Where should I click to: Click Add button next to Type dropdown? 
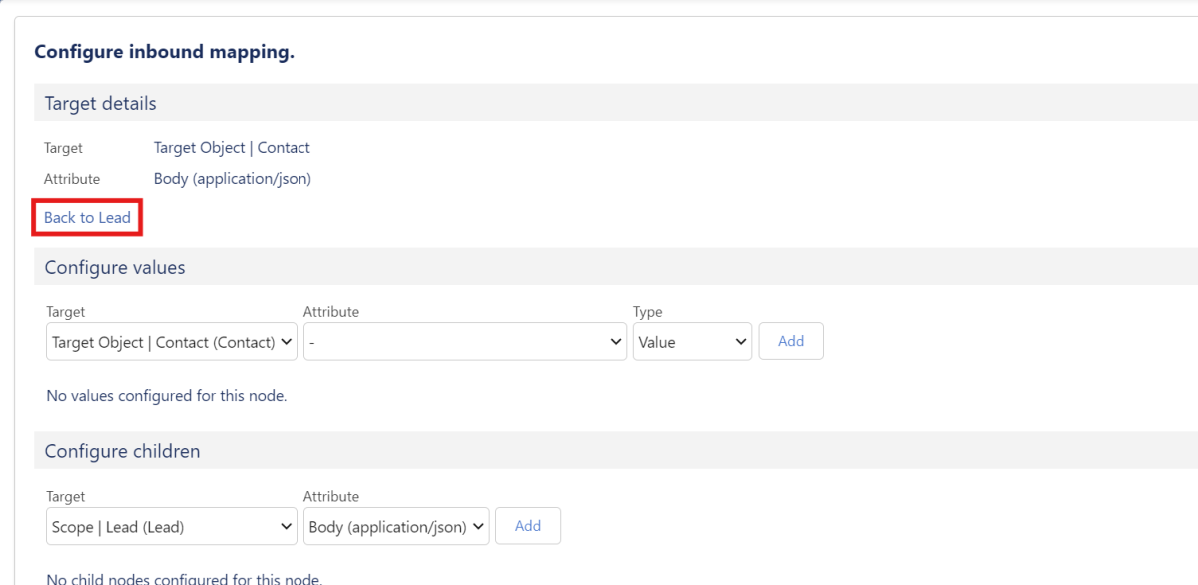791,341
